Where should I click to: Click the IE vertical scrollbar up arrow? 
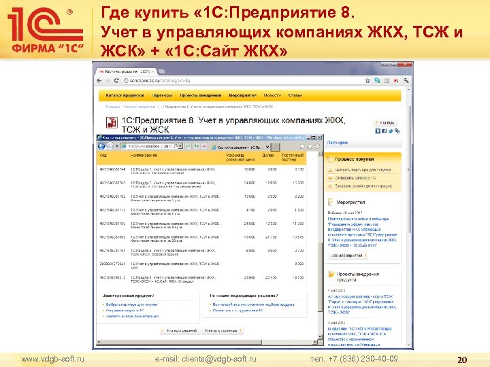point(320,154)
